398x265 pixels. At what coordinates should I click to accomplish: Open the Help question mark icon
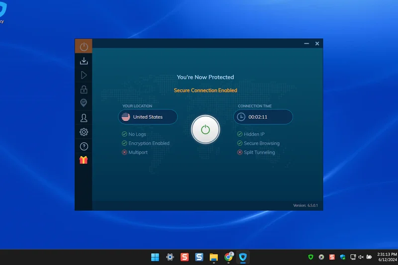click(84, 146)
